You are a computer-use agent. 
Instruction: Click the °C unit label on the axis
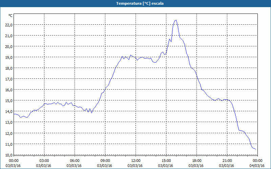coord(11,16)
